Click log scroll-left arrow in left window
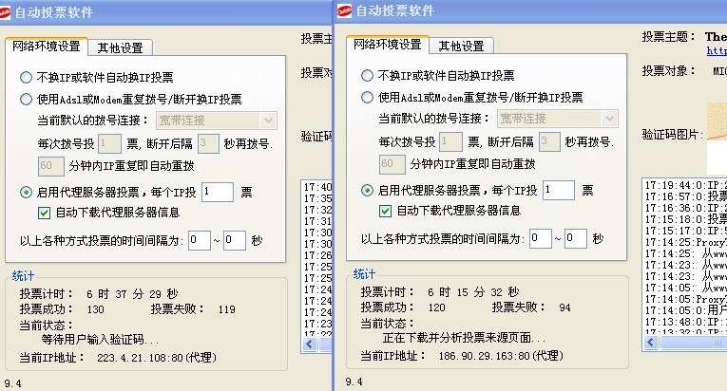This screenshot has width=727, height=391. [310, 344]
